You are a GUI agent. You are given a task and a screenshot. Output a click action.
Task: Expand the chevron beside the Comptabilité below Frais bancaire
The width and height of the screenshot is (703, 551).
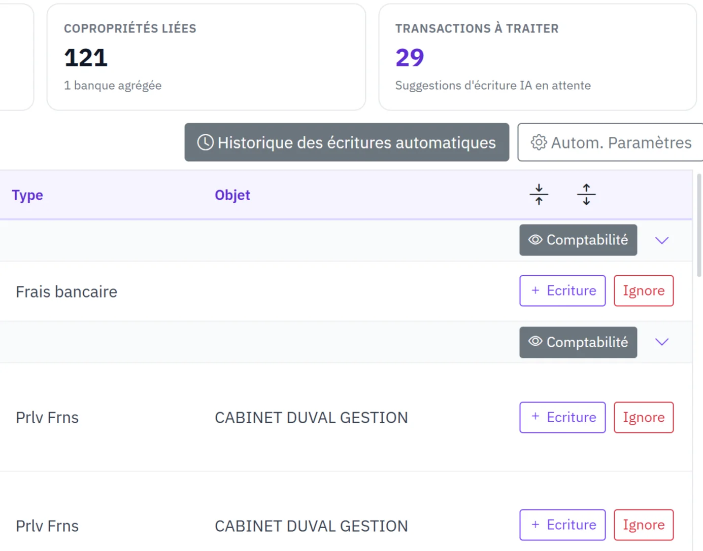point(662,342)
